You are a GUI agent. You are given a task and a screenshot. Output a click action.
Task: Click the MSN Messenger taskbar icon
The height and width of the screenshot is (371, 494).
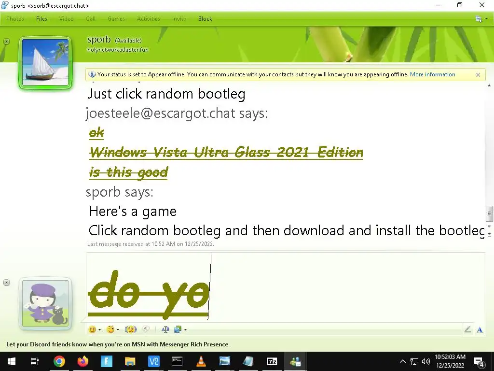(x=296, y=361)
